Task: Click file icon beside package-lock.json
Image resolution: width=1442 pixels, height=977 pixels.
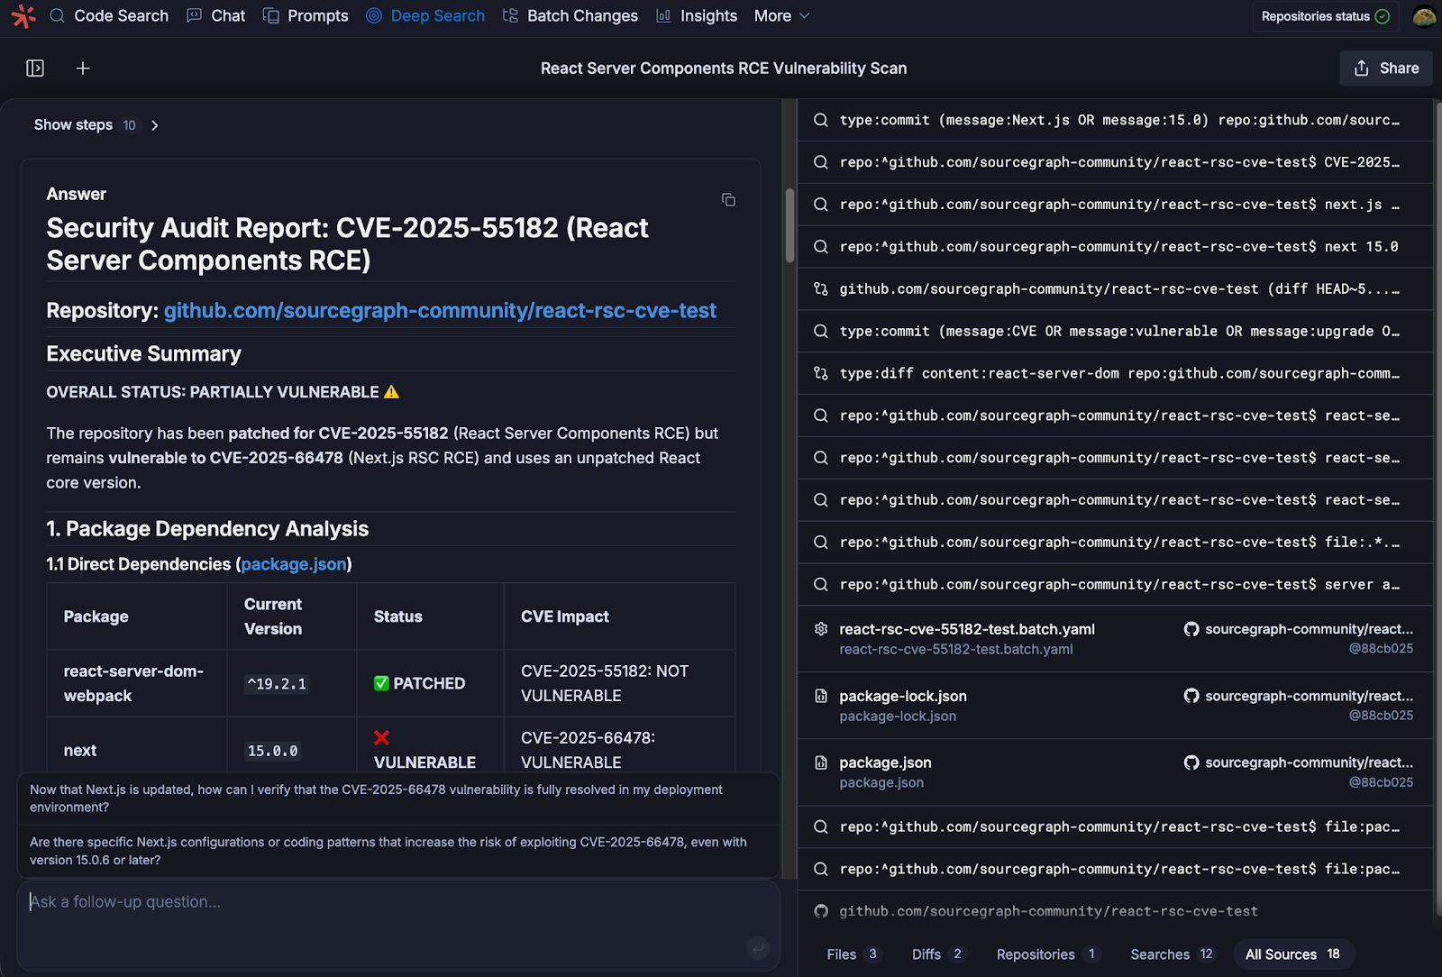Action: pyautogui.click(x=821, y=696)
